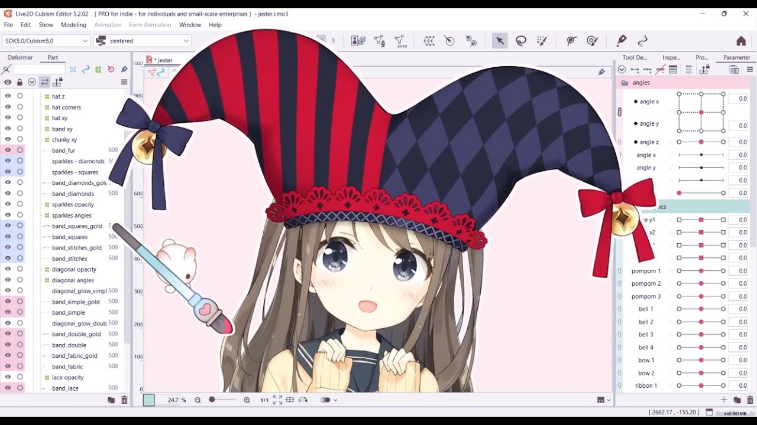
Task: Click the manual mesh edit pen icon
Action: click(x=380, y=41)
